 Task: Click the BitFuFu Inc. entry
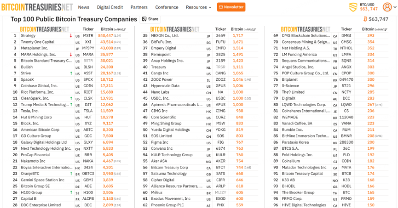click(162, 42)
